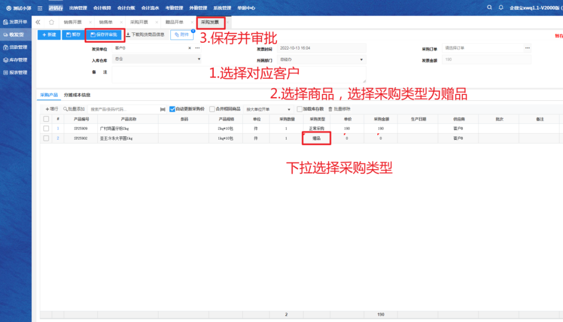Click into the 备注 text area

click(239, 74)
